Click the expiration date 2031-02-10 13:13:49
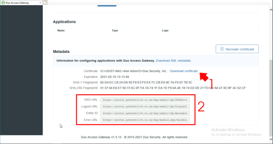 tap(114, 77)
